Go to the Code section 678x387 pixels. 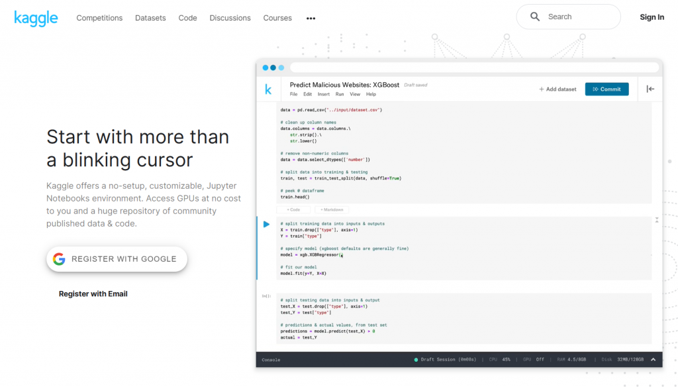[187, 18]
